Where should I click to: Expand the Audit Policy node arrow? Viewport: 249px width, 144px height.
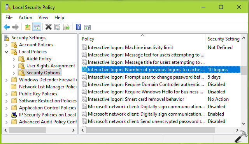tap(14, 59)
